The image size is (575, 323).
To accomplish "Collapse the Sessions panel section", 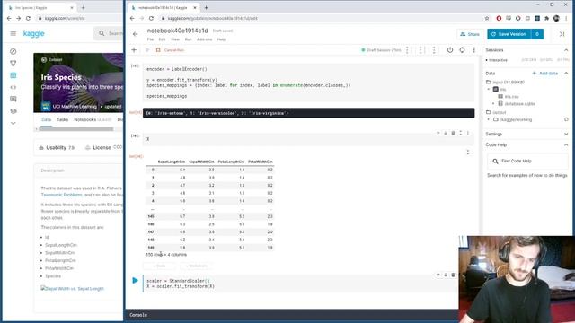I will pyautogui.click(x=566, y=50).
